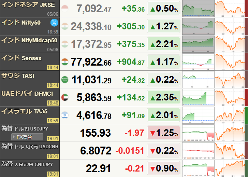Screen dimensions: 248x177
Task: Click the ▲0.22% change badge
Action: 164,80
